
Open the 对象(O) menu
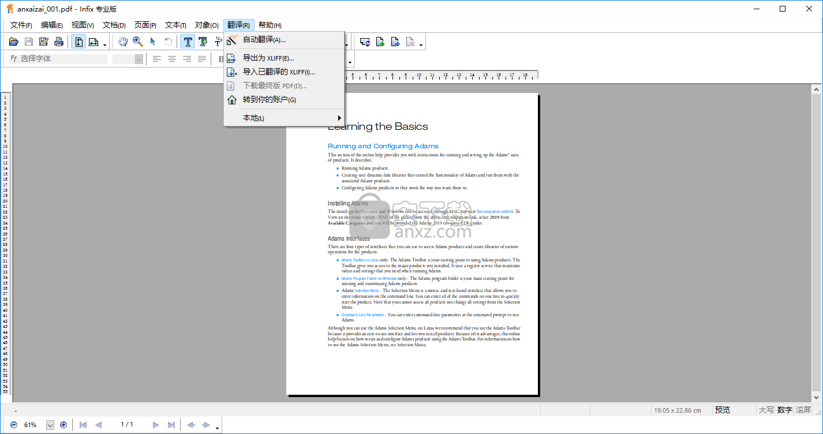pyautogui.click(x=206, y=25)
